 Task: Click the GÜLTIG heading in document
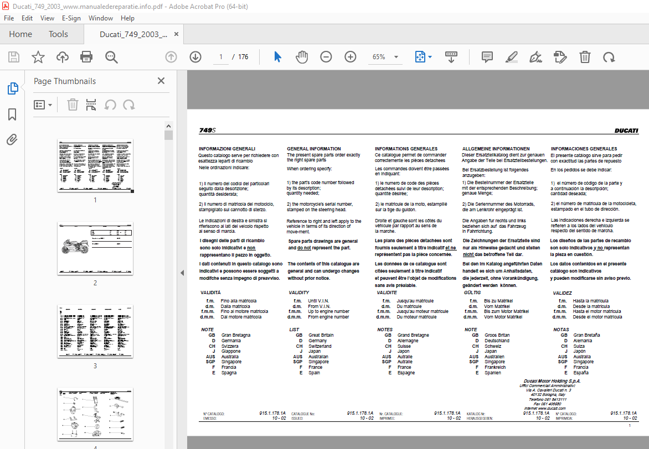(472, 293)
